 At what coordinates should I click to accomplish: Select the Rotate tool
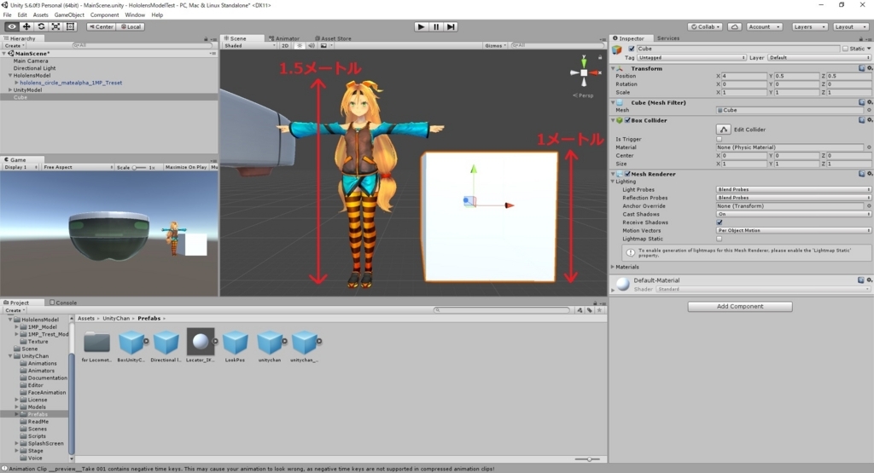point(41,26)
